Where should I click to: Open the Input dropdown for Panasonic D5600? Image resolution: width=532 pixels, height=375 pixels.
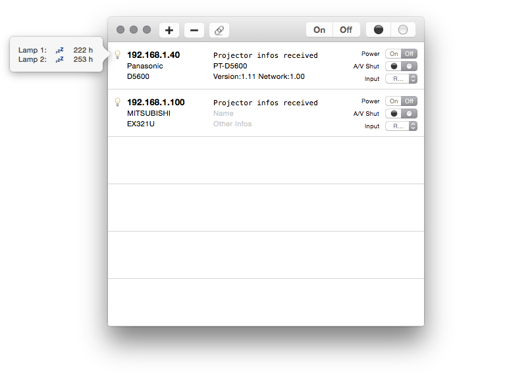[x=401, y=79]
